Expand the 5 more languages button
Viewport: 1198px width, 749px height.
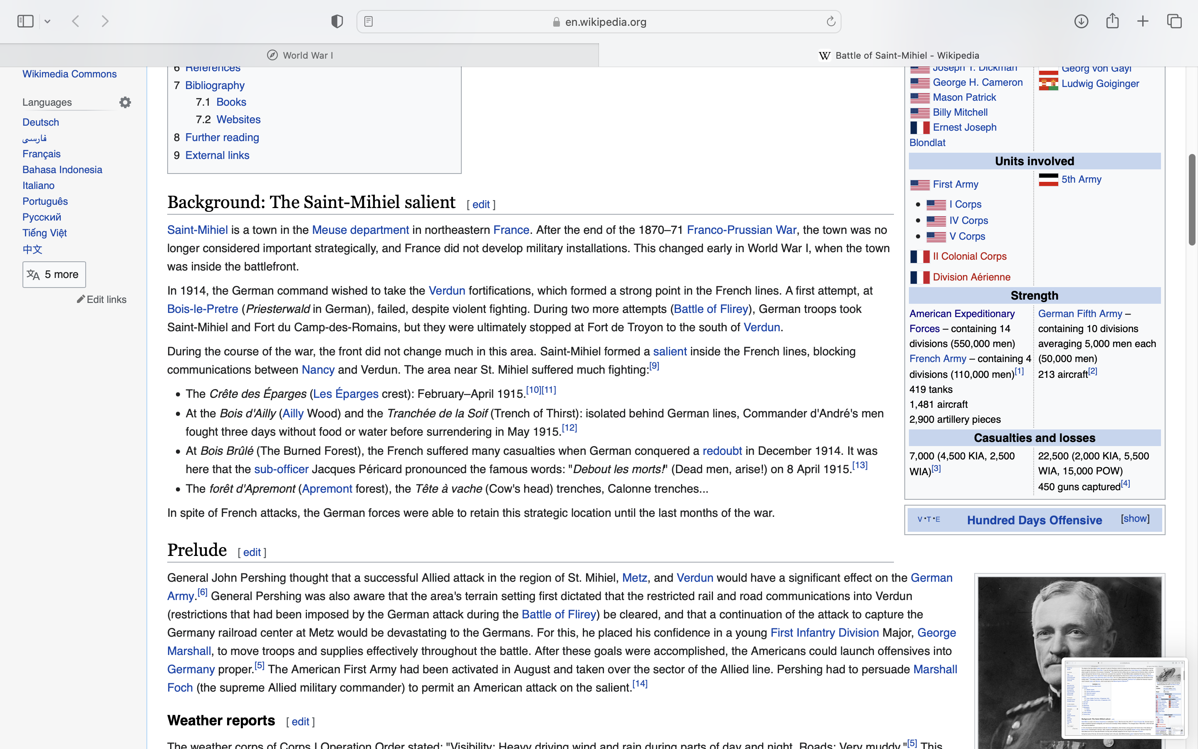[x=54, y=275]
